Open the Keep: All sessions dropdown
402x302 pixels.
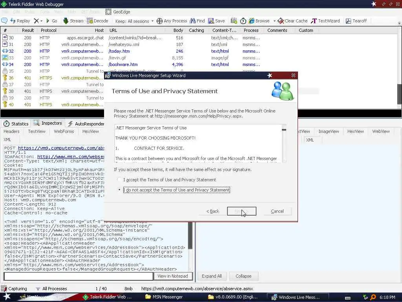[134, 21]
